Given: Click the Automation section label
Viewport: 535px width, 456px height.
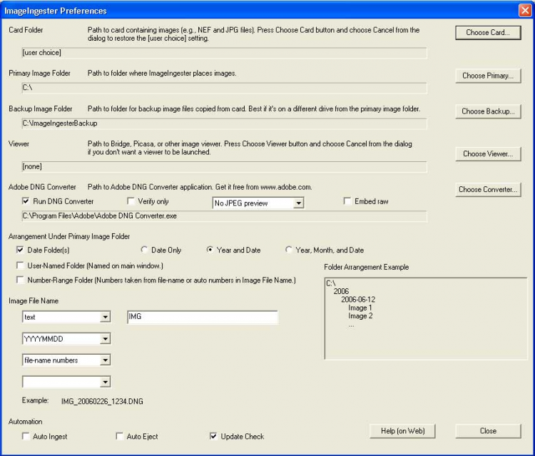Looking at the screenshot, I should point(25,422).
